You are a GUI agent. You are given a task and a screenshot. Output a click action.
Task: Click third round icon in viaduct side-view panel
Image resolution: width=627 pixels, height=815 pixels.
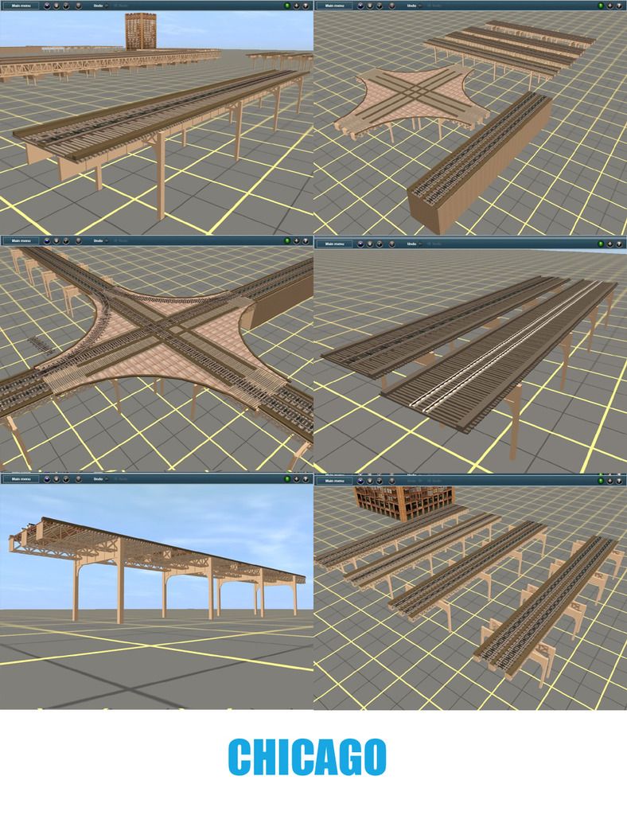(66, 478)
